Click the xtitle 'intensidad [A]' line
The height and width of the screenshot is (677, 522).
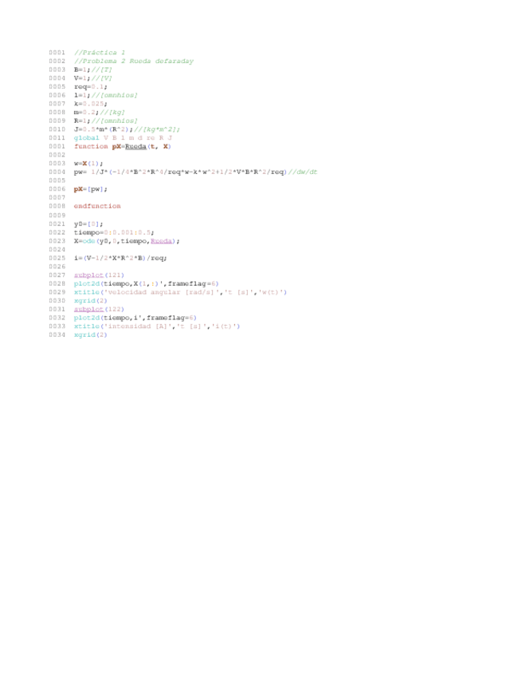(x=157, y=327)
